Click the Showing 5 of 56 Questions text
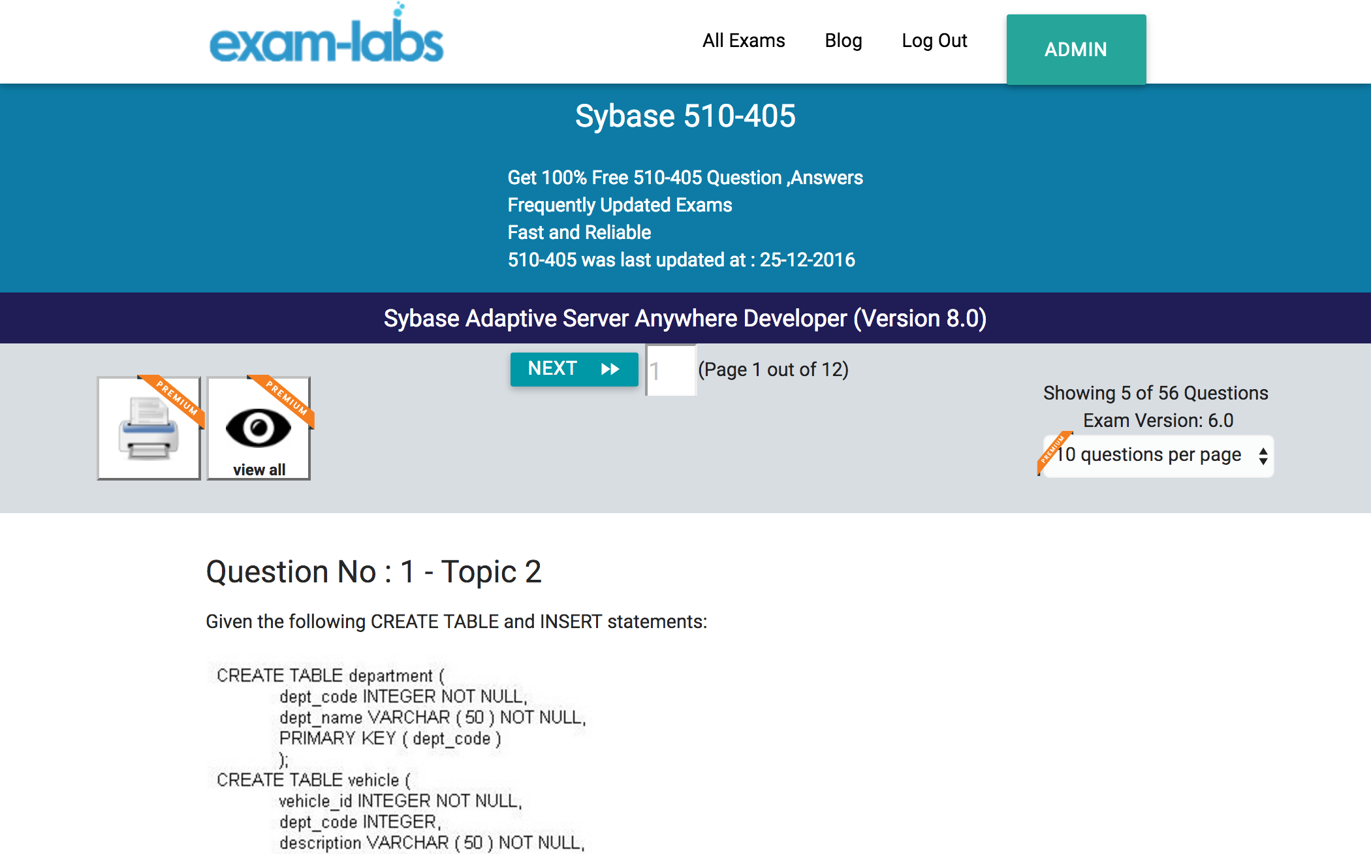The width and height of the screenshot is (1371, 854). coord(1156,393)
